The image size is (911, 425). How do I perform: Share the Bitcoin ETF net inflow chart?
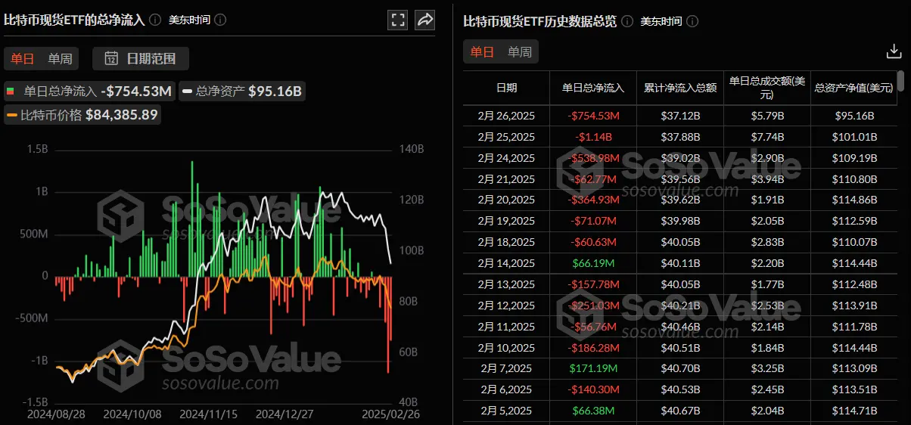425,20
